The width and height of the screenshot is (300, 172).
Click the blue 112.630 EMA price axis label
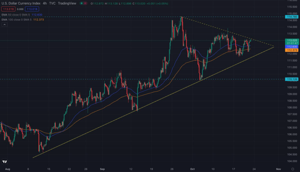(x=291, y=47)
